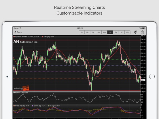Select the 5D timeframe
Image resolution: width=159 pixels, height=119 pixels.
point(87,32)
